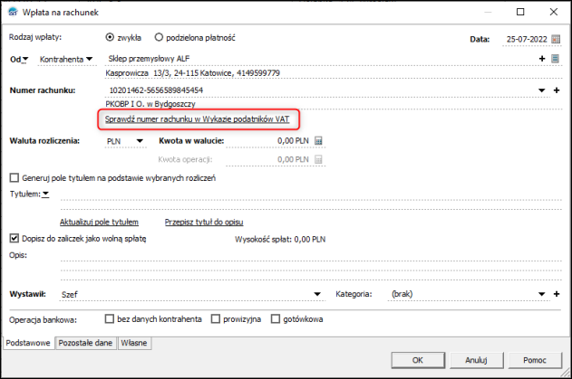Expand the Numer rachunku dropdown arrow
Image resolution: width=572 pixels, height=379 pixels.
[x=542, y=90]
